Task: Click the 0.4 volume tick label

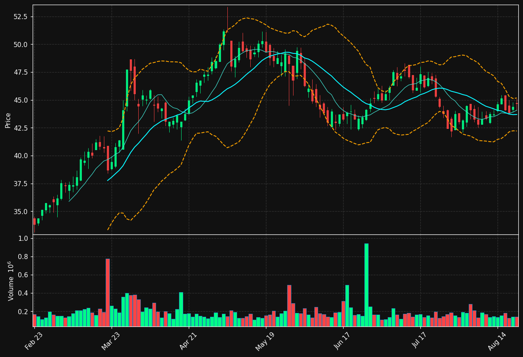Action: click(x=23, y=293)
